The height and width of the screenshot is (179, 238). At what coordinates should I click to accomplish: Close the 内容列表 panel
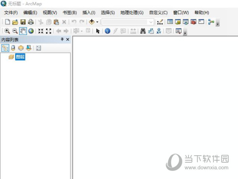(68, 40)
